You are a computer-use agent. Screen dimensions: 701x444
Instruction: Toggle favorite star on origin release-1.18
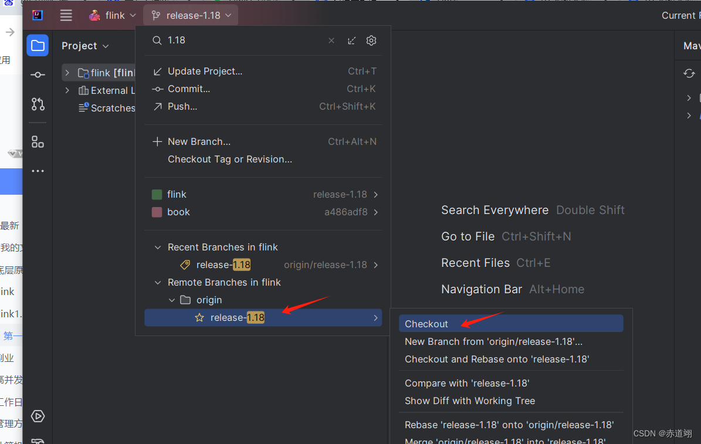click(x=199, y=317)
